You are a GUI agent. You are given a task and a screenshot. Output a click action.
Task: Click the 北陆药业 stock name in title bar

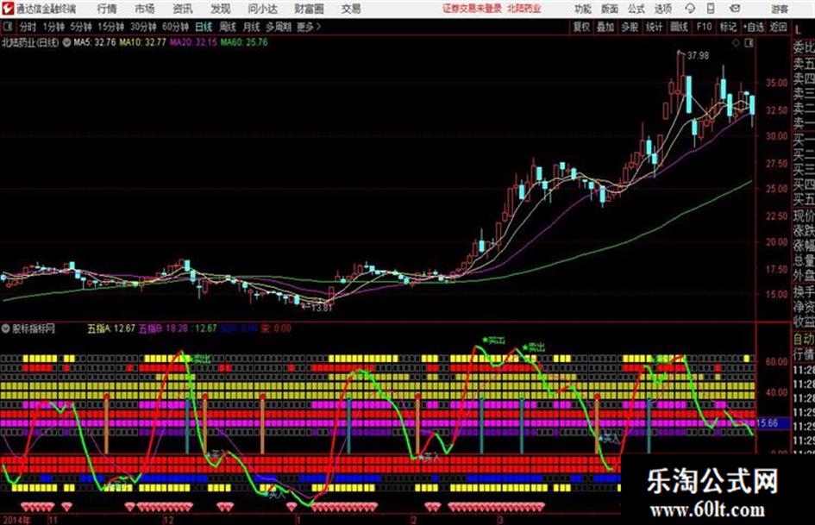click(524, 9)
